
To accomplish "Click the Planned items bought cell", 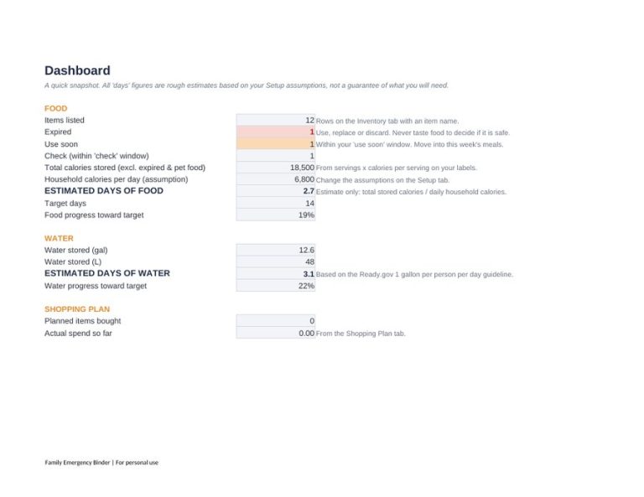I will [276, 321].
